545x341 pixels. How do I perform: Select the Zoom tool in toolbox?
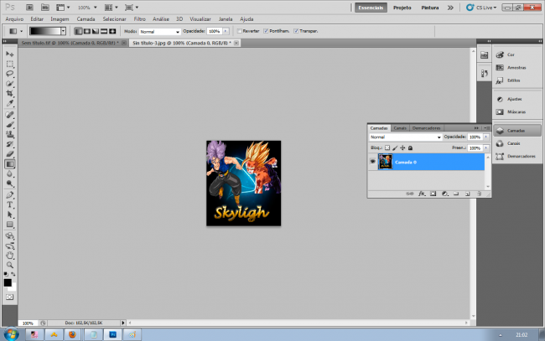pos(10,266)
